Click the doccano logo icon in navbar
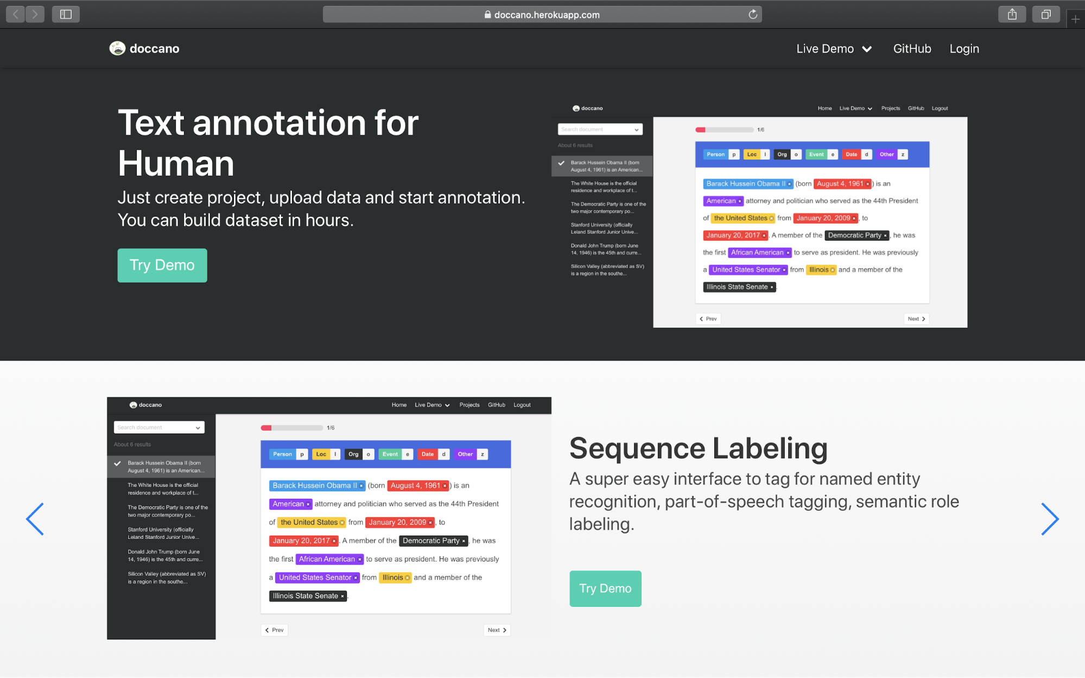1085x678 pixels. click(x=117, y=48)
